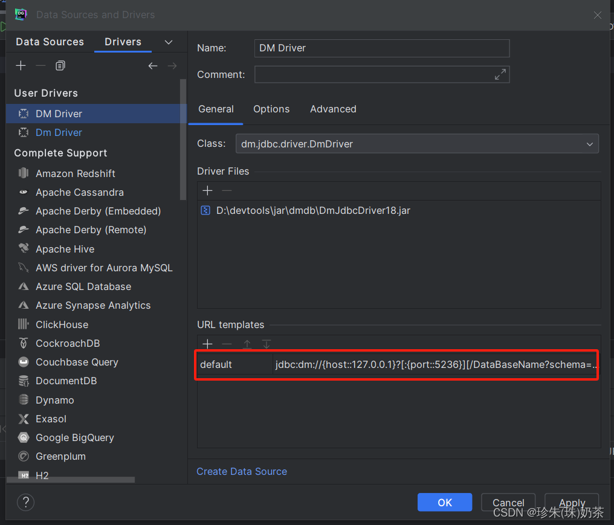Click the ClickHouse driver icon

(x=24, y=324)
